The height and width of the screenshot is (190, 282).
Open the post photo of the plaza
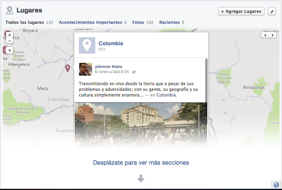[x=141, y=125]
